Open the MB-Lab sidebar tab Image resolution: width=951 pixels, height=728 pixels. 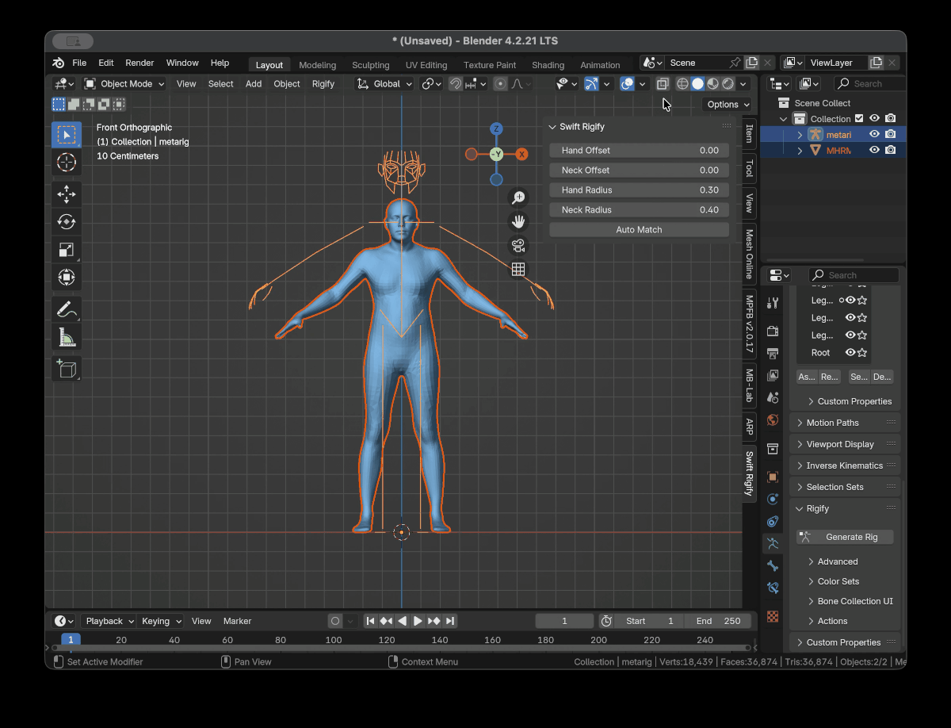point(749,385)
